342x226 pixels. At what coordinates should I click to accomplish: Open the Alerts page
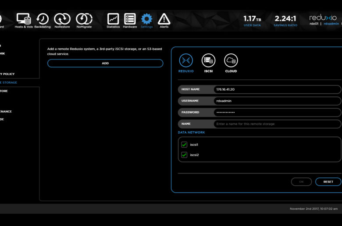(164, 21)
